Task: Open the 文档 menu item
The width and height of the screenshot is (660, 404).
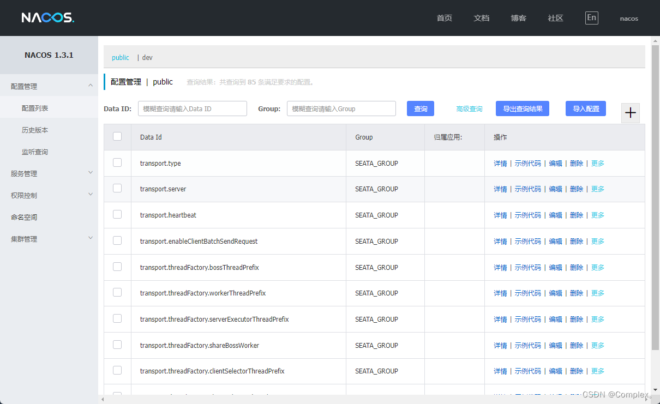Action: 481,18
